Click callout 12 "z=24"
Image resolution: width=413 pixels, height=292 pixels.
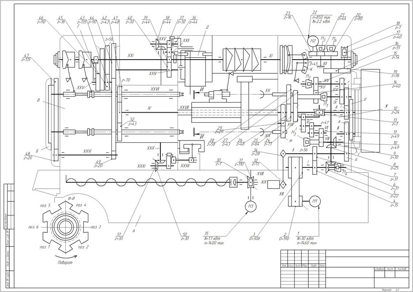pyautogui.click(x=395, y=110)
